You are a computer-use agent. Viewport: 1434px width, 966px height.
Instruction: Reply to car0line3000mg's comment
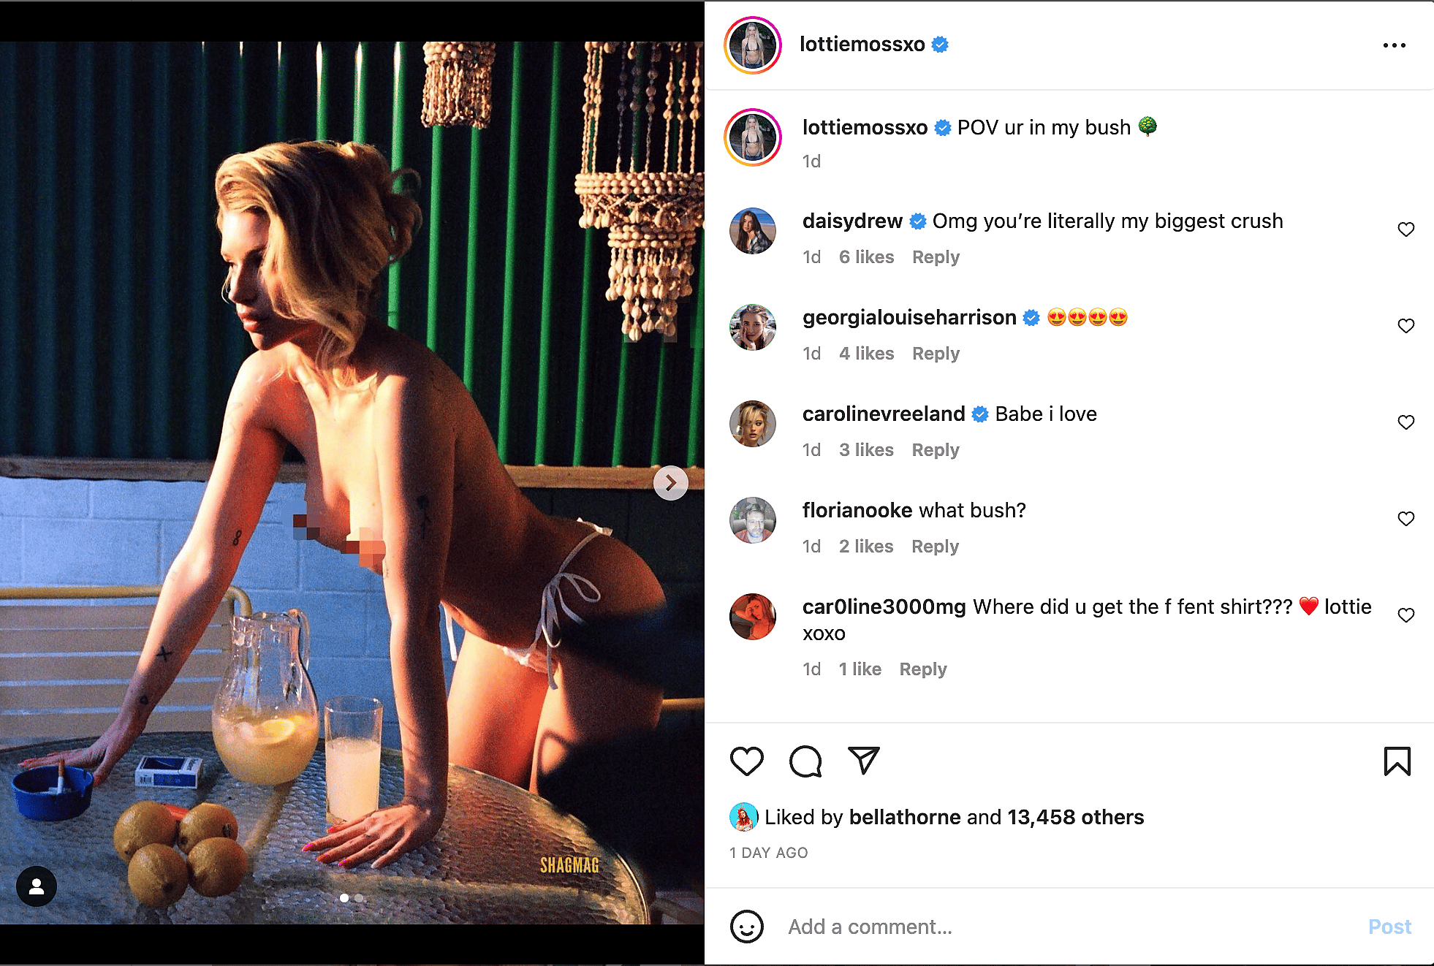coord(923,669)
